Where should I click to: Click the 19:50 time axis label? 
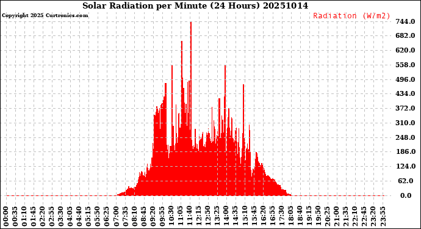(x=318, y=216)
